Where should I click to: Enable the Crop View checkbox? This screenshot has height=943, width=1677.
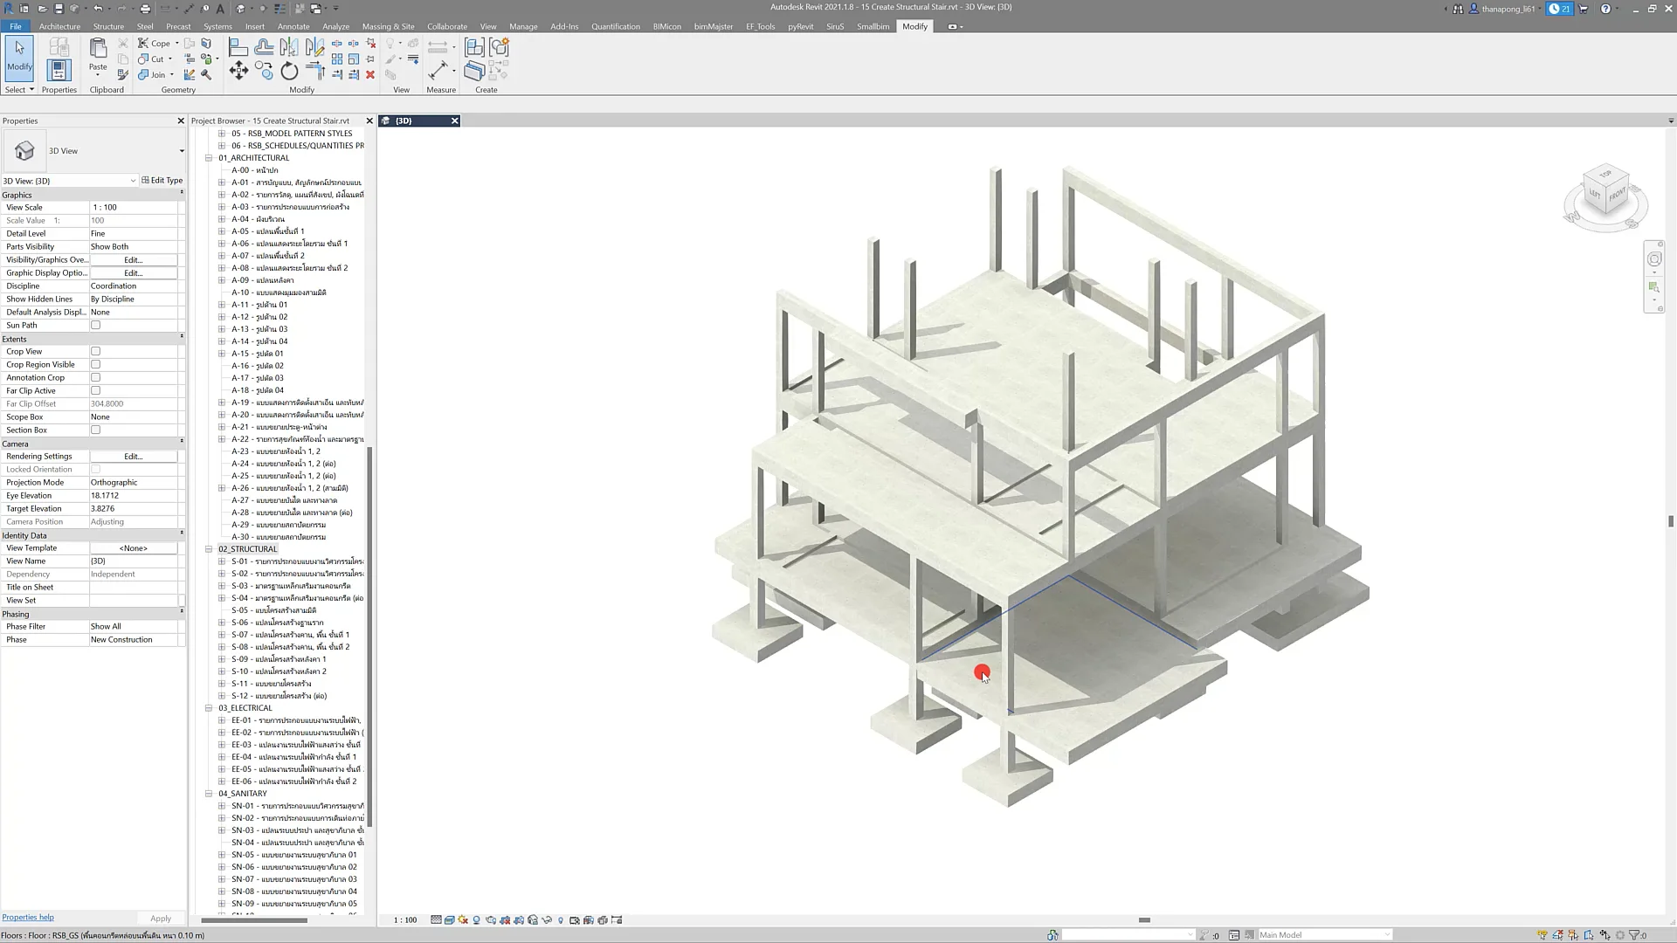point(96,352)
